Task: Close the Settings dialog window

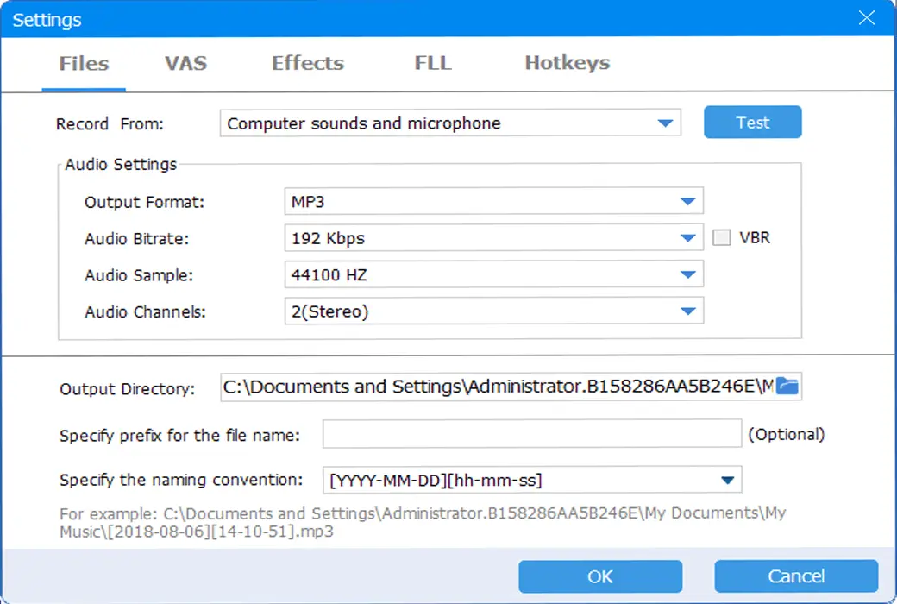Action: click(866, 18)
